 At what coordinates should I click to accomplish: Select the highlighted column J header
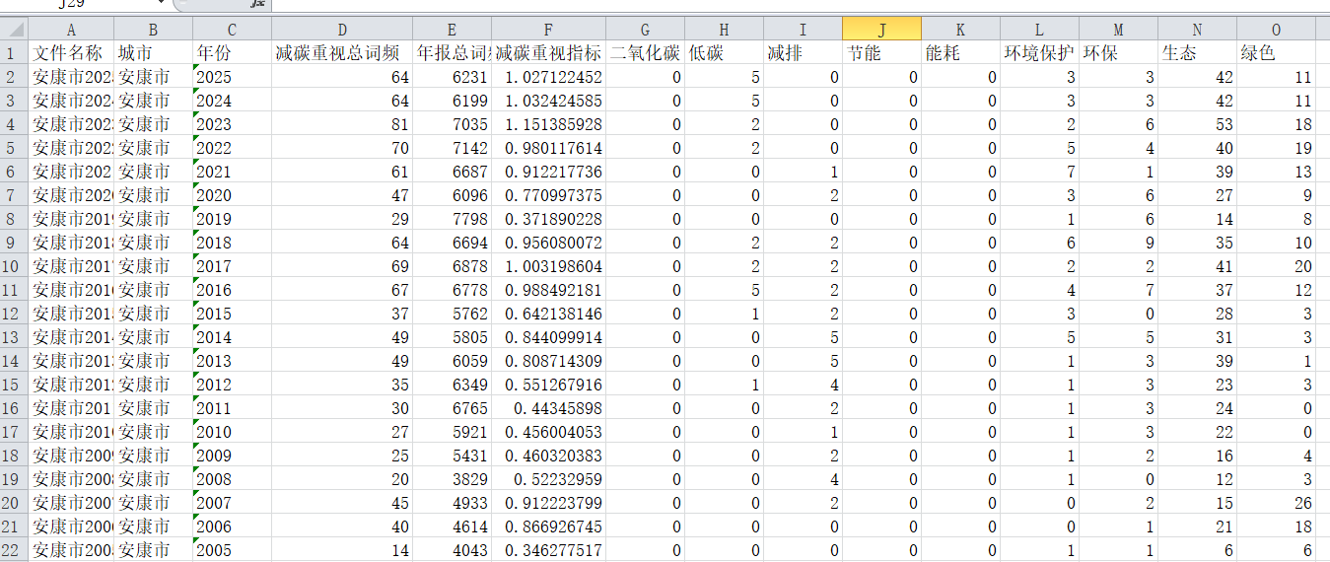click(x=882, y=30)
